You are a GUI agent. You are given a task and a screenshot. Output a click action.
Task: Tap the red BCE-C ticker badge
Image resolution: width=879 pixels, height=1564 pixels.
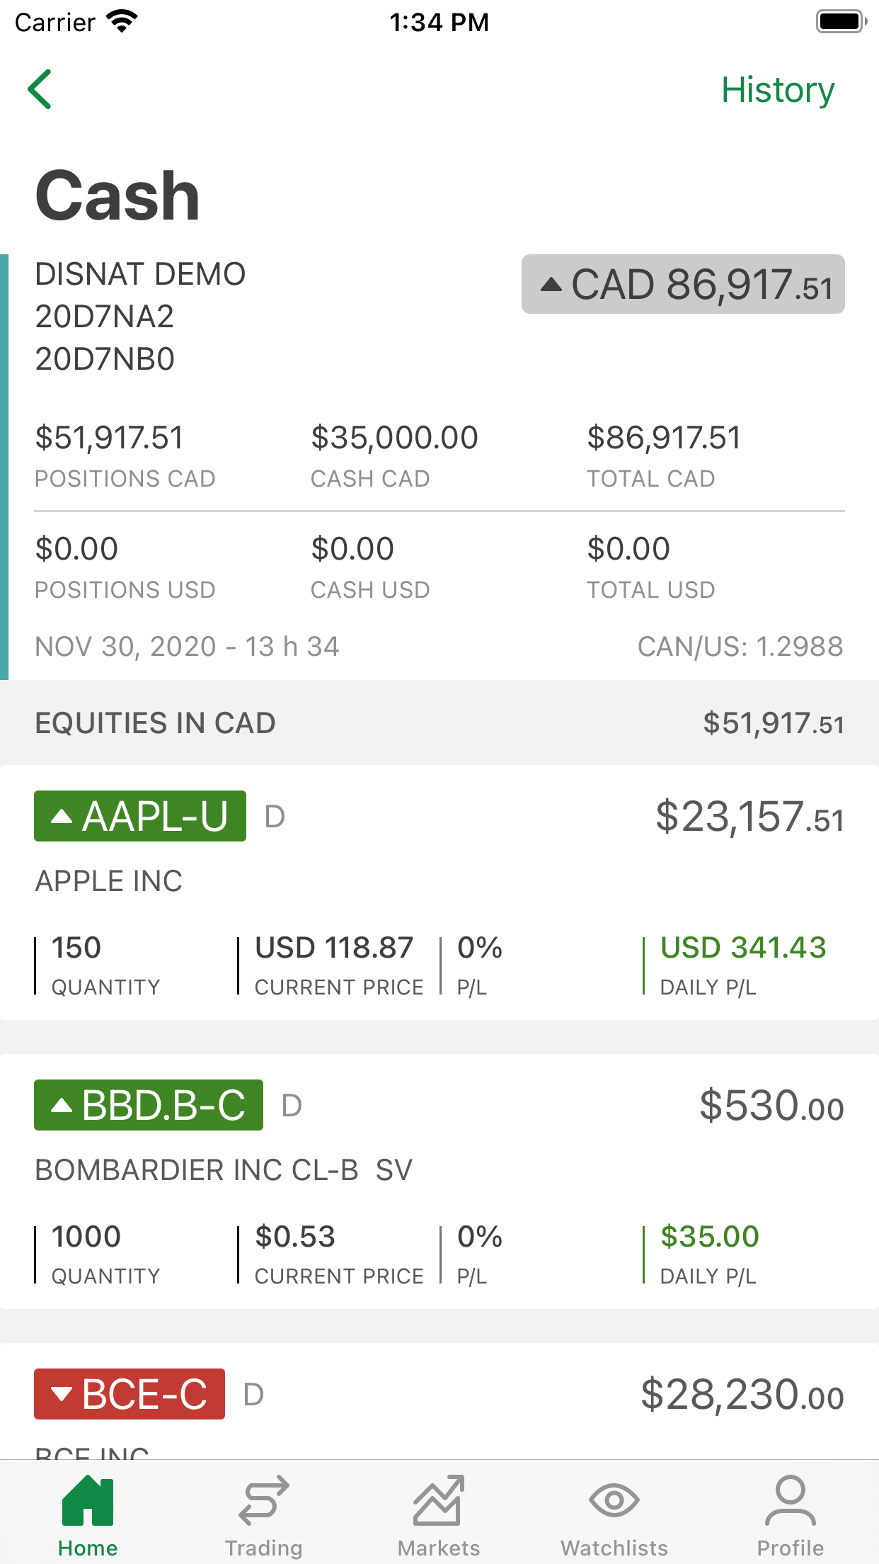130,1394
